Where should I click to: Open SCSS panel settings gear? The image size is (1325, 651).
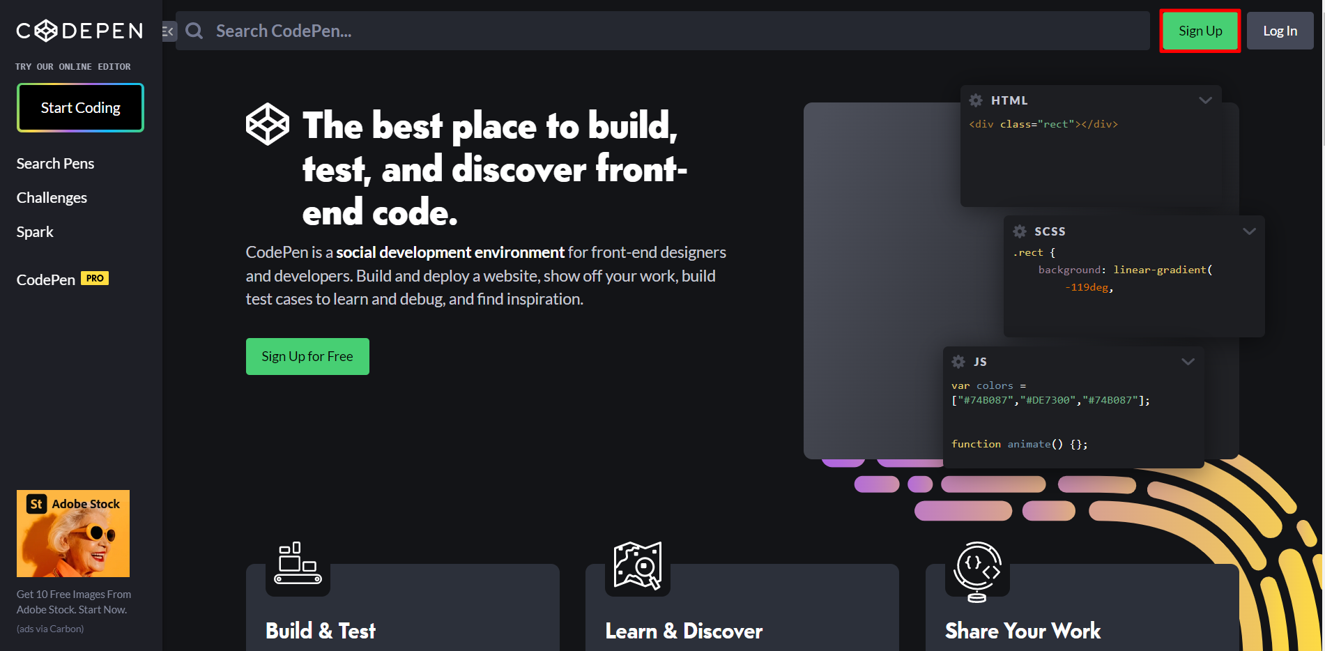[x=1020, y=231]
